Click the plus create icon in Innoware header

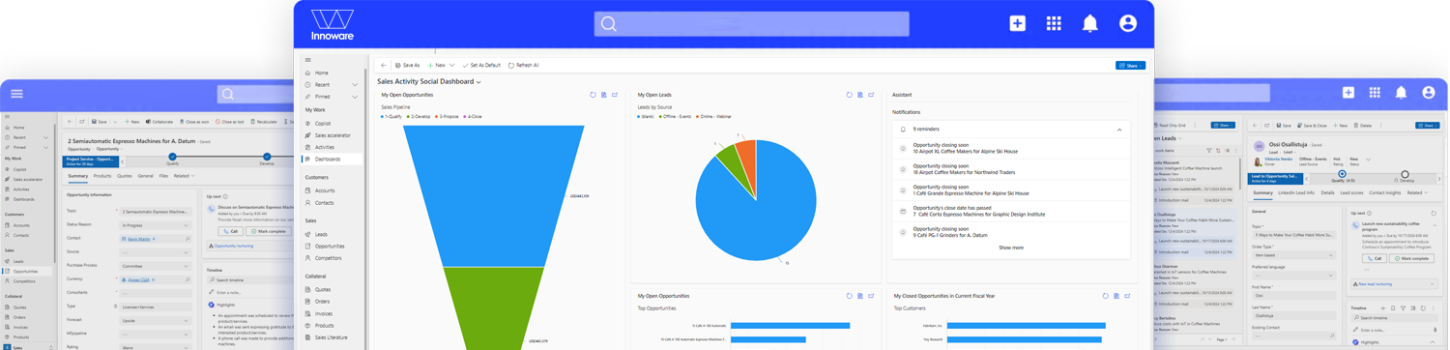1017,23
